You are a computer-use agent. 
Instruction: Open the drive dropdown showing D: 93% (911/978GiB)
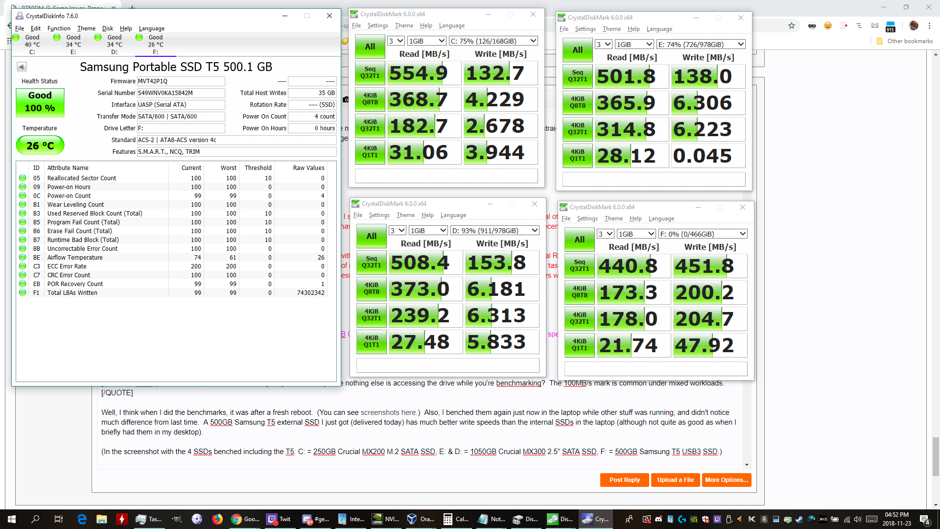pos(495,230)
